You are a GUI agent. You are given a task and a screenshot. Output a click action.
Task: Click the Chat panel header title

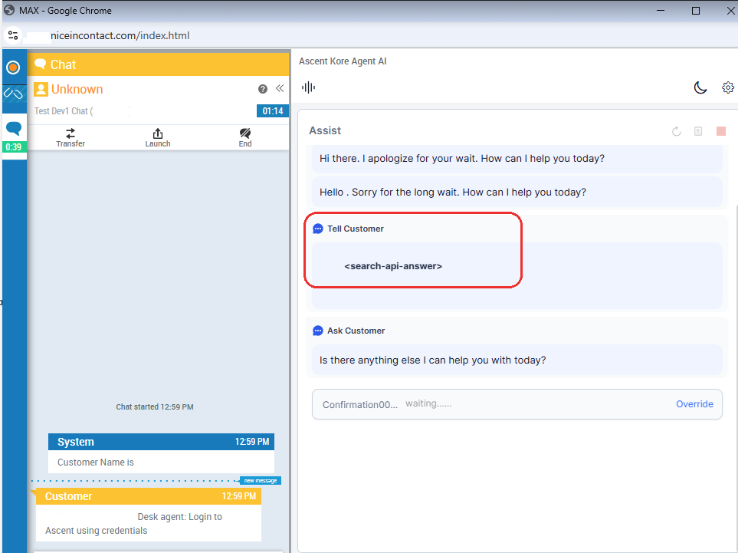(x=63, y=64)
